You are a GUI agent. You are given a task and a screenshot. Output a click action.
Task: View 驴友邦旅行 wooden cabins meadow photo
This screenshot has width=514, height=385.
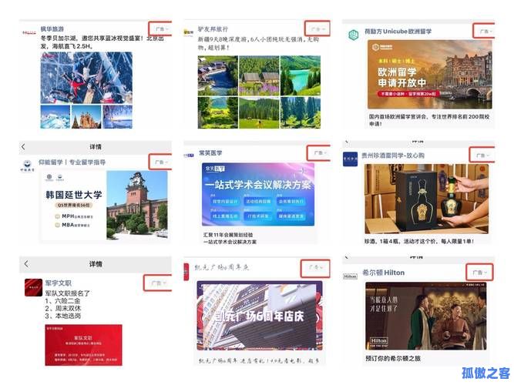259,75
